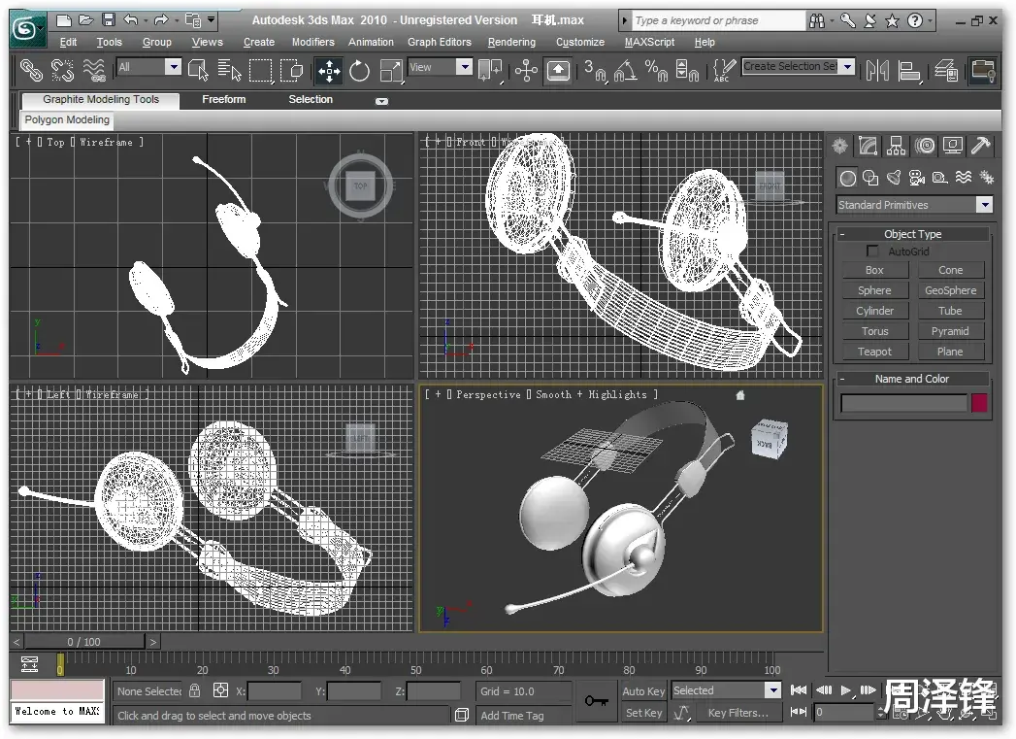Open the Graph Editors menu
Viewport: 1016px width, 739px height.
tap(440, 42)
